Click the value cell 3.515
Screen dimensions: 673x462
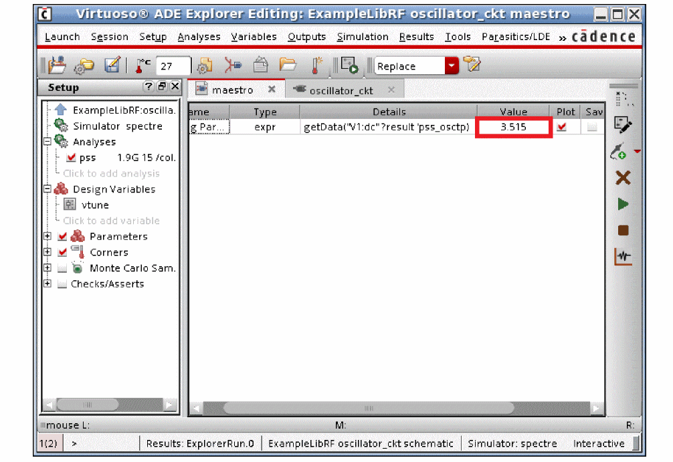click(513, 127)
